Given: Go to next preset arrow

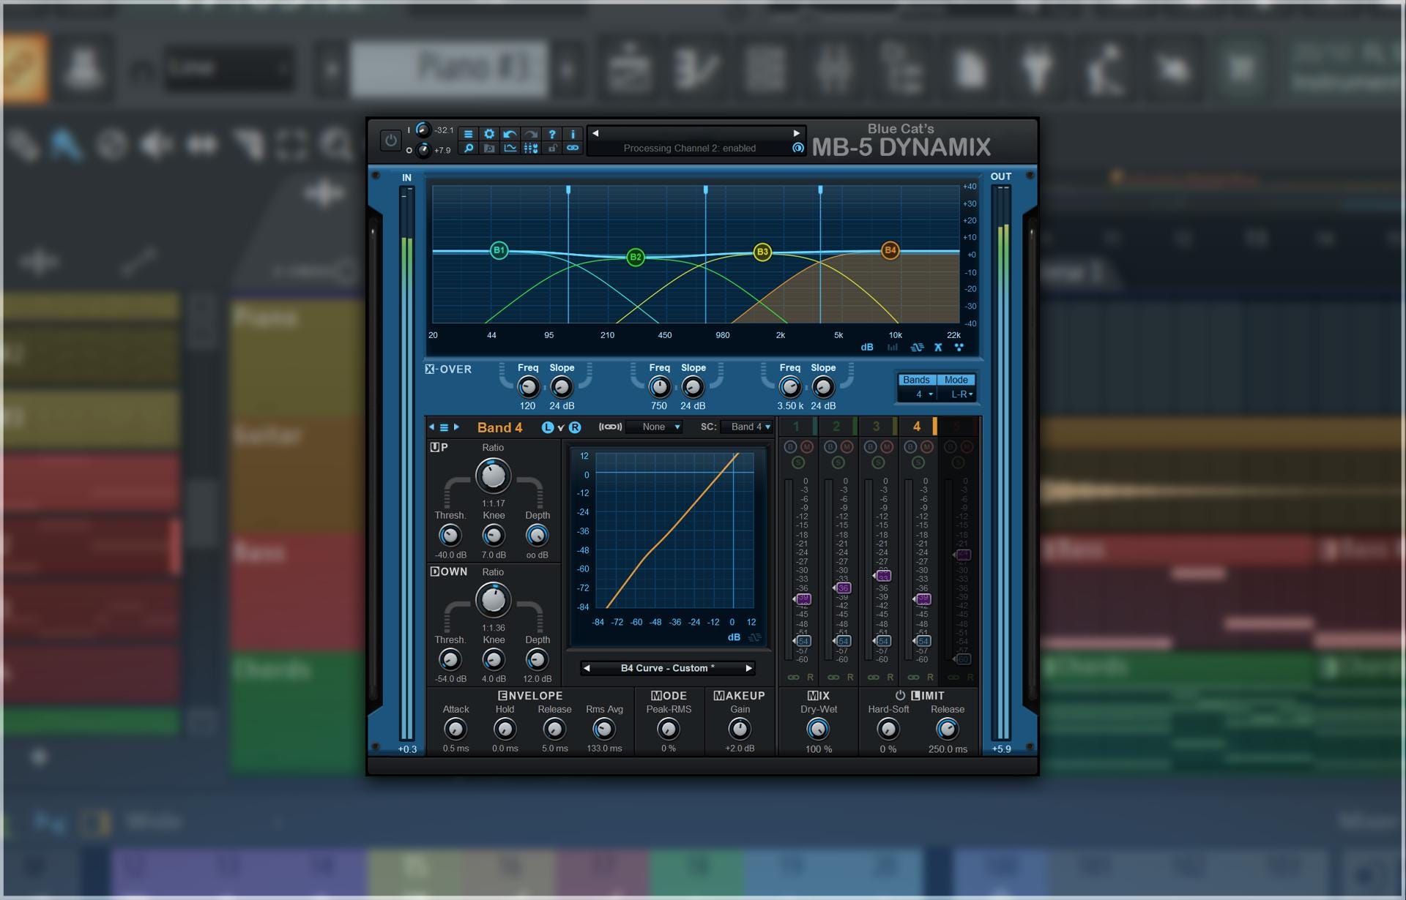Looking at the screenshot, I should tap(796, 133).
